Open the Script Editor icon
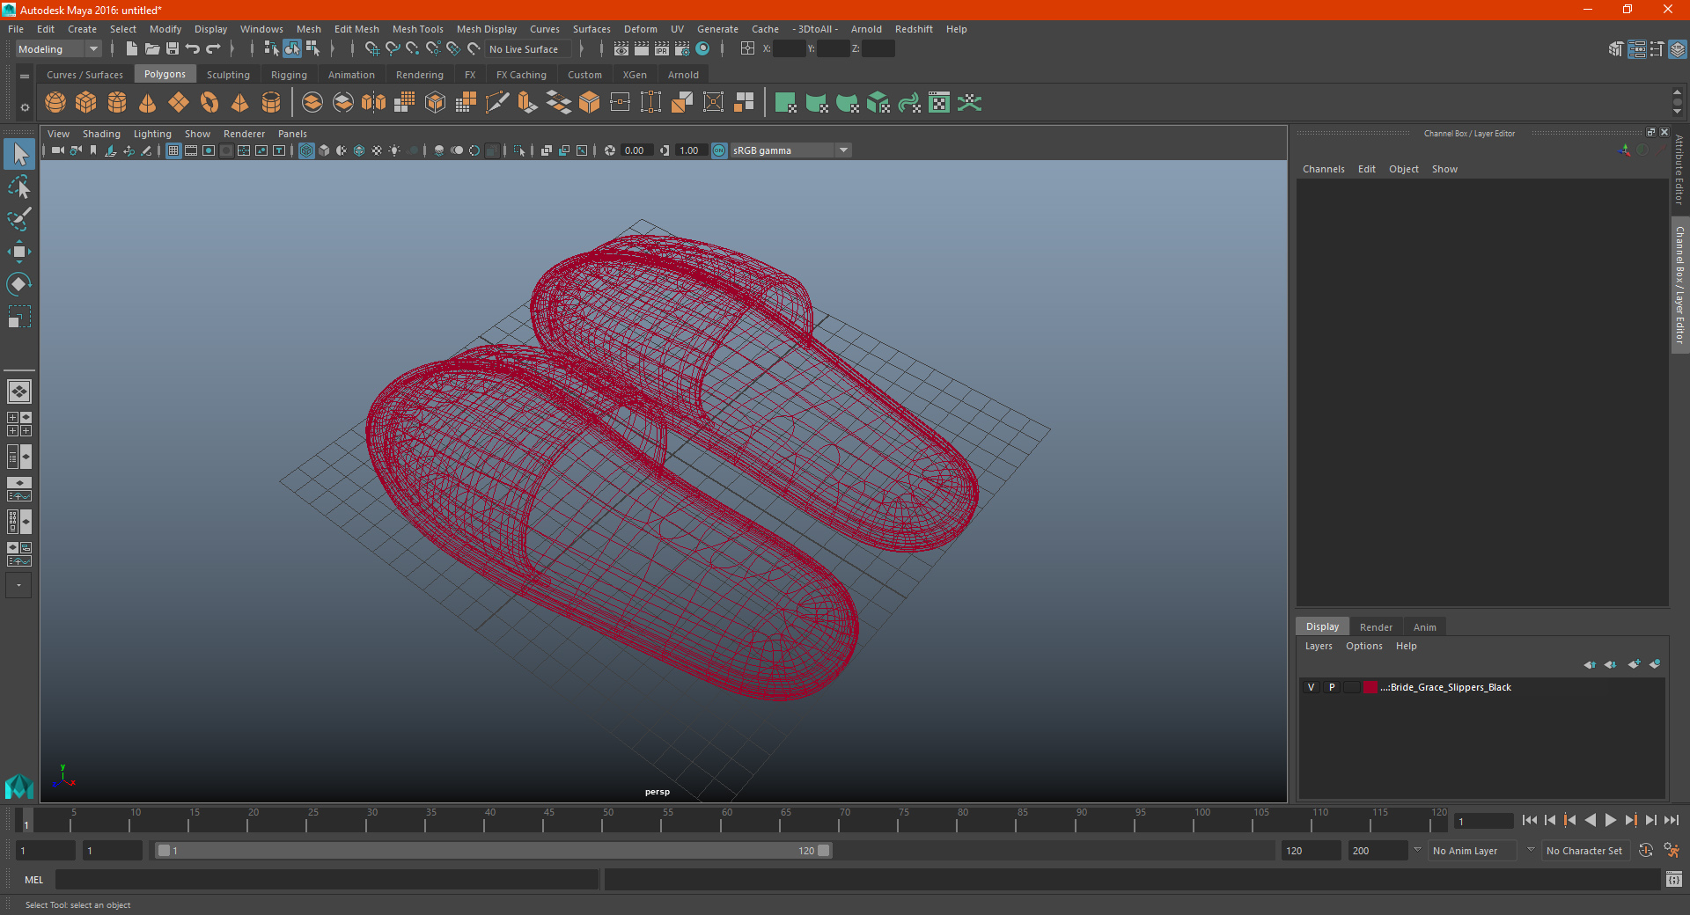 [x=1674, y=880]
